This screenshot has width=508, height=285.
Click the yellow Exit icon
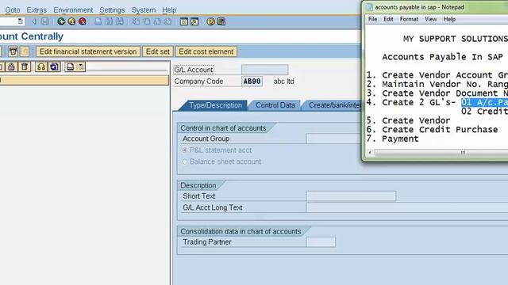[71, 21]
